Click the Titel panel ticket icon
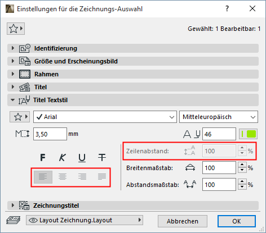The width and height of the screenshot is (266, 233). [24, 87]
